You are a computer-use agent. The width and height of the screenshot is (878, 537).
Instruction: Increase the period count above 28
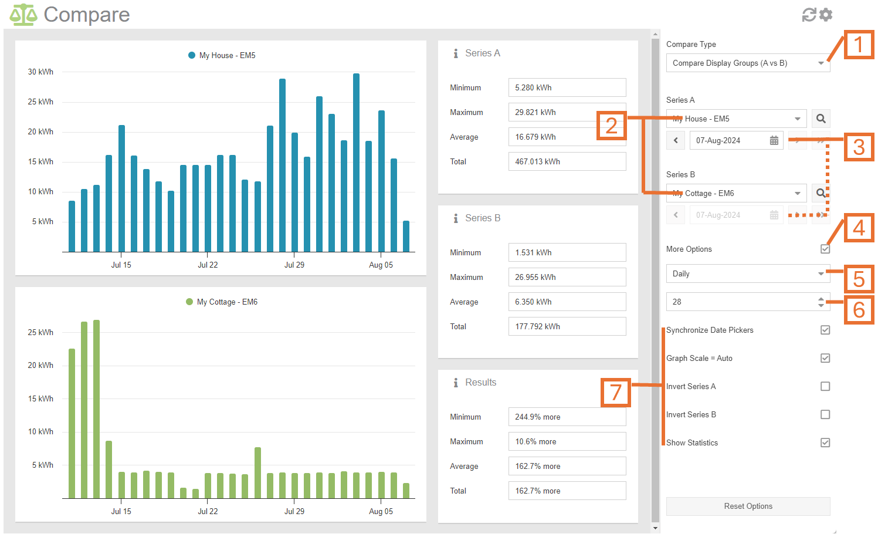click(821, 299)
